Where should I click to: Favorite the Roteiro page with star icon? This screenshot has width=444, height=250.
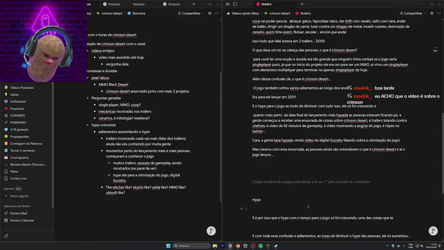pyautogui.click(x=432, y=13)
